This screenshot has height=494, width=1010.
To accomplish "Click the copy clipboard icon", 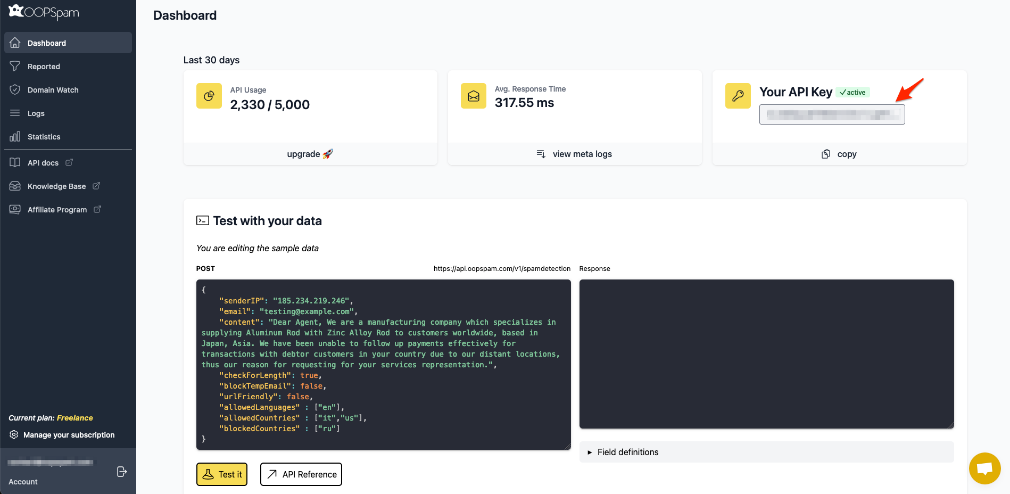I will (x=826, y=154).
